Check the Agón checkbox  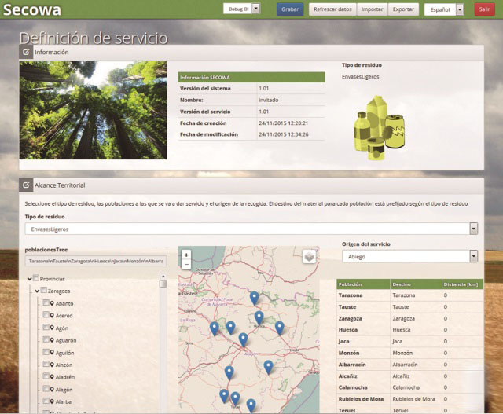(46, 327)
